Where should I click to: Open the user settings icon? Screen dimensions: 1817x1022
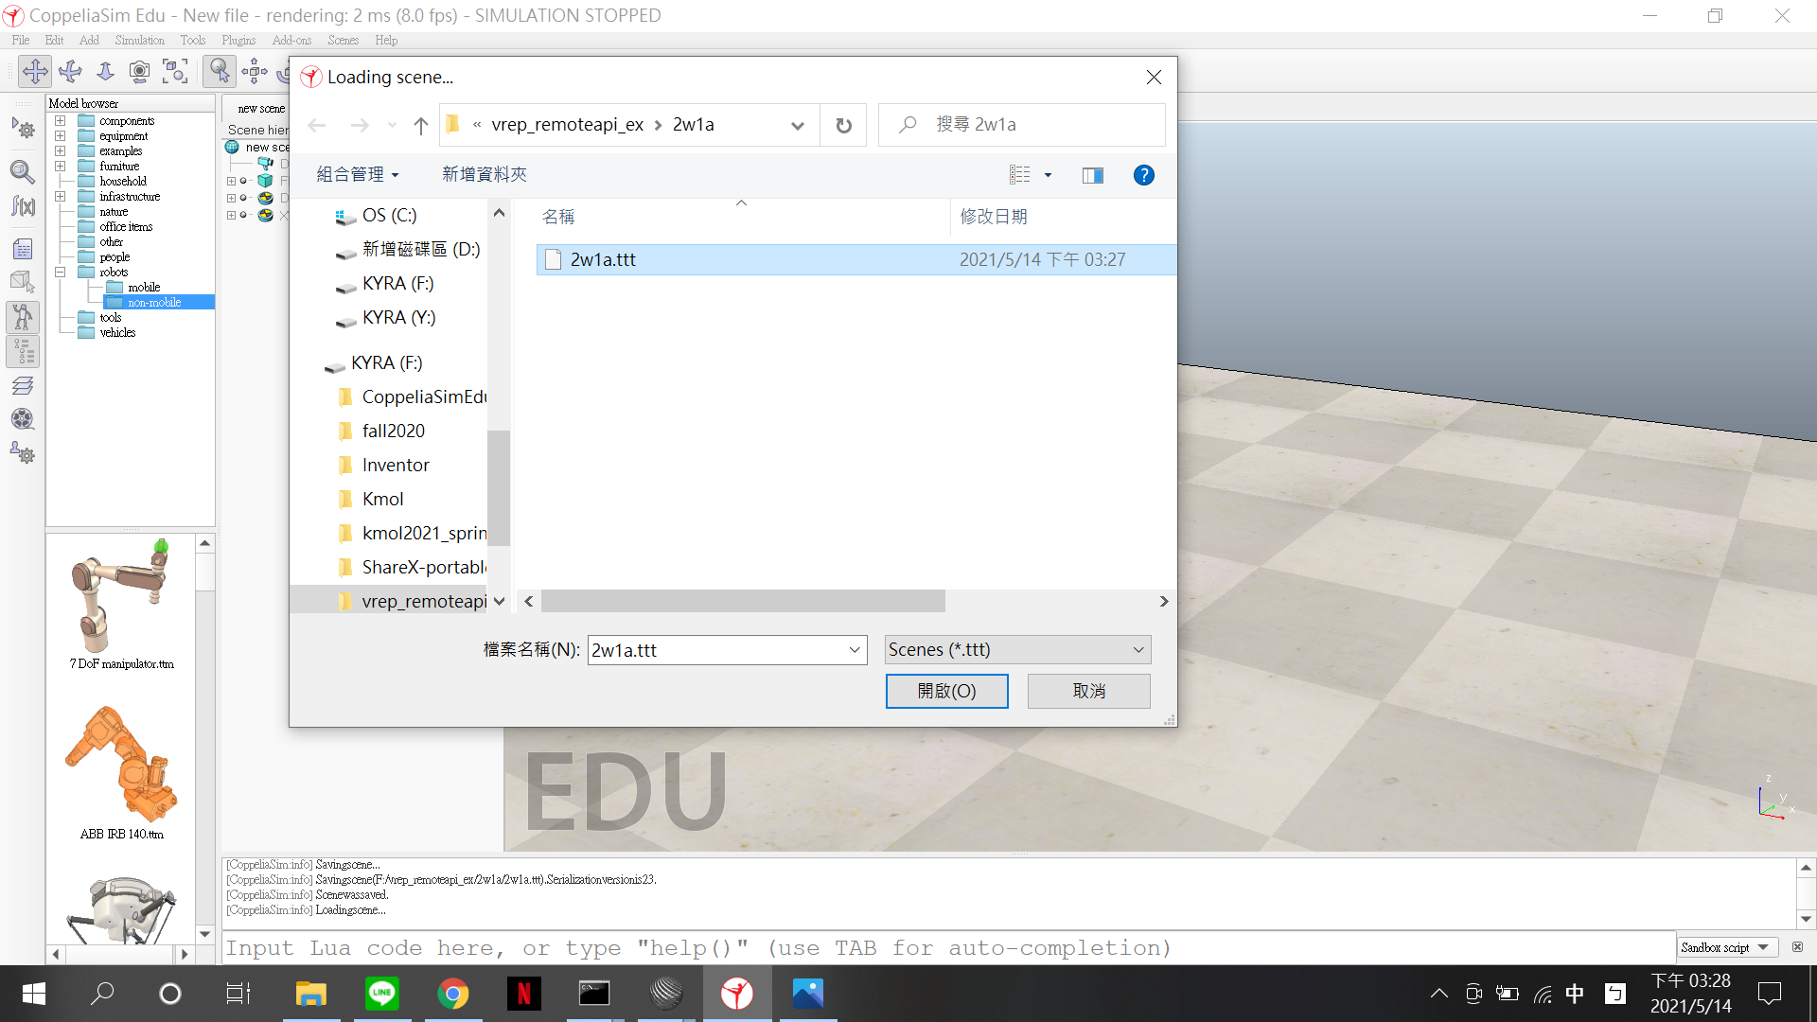[23, 452]
